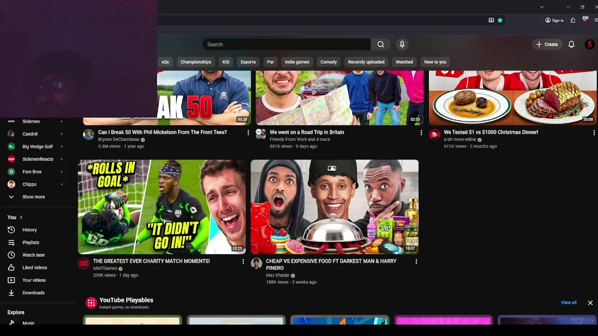Expand the You section chevron
Screen dimensions: 598x336
click(x=21, y=217)
